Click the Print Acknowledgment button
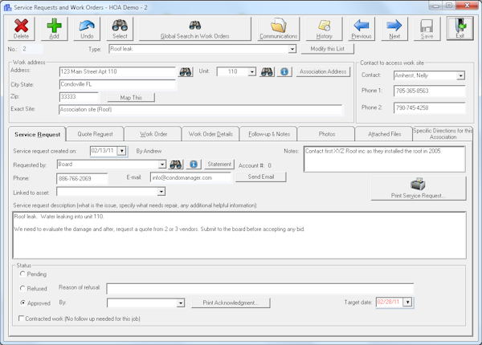 (x=231, y=302)
